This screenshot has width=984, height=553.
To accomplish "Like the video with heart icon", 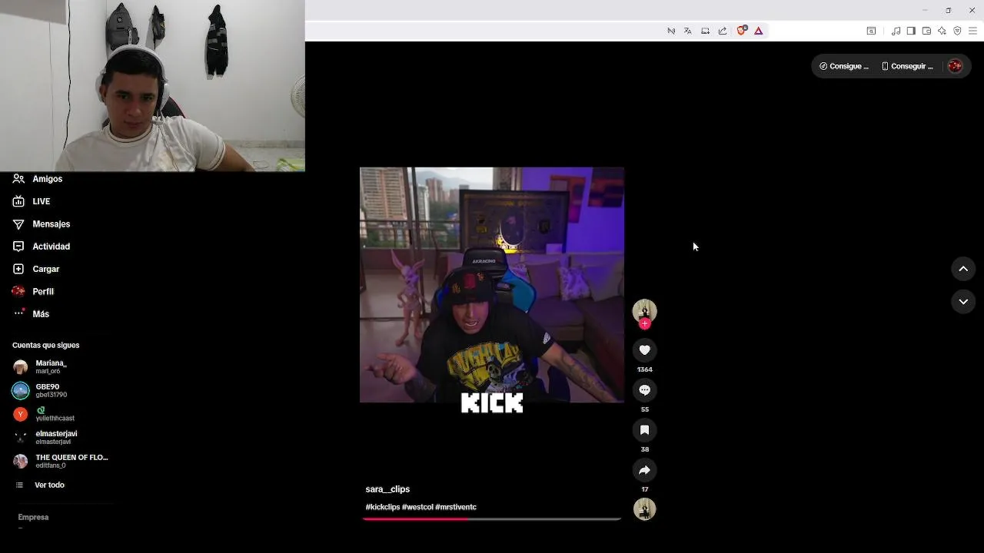I will click(644, 350).
